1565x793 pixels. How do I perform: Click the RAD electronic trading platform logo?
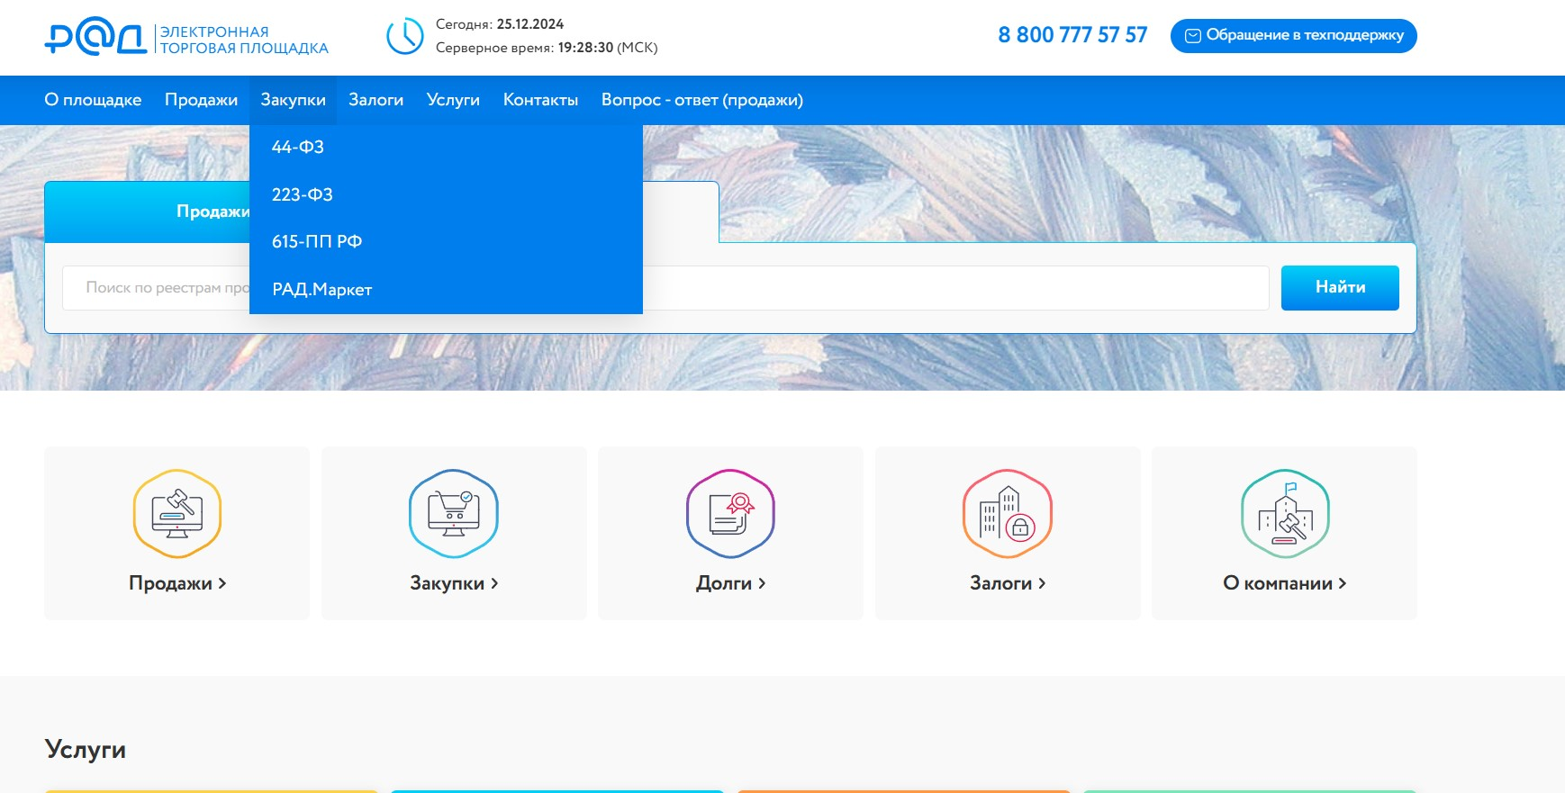(185, 38)
